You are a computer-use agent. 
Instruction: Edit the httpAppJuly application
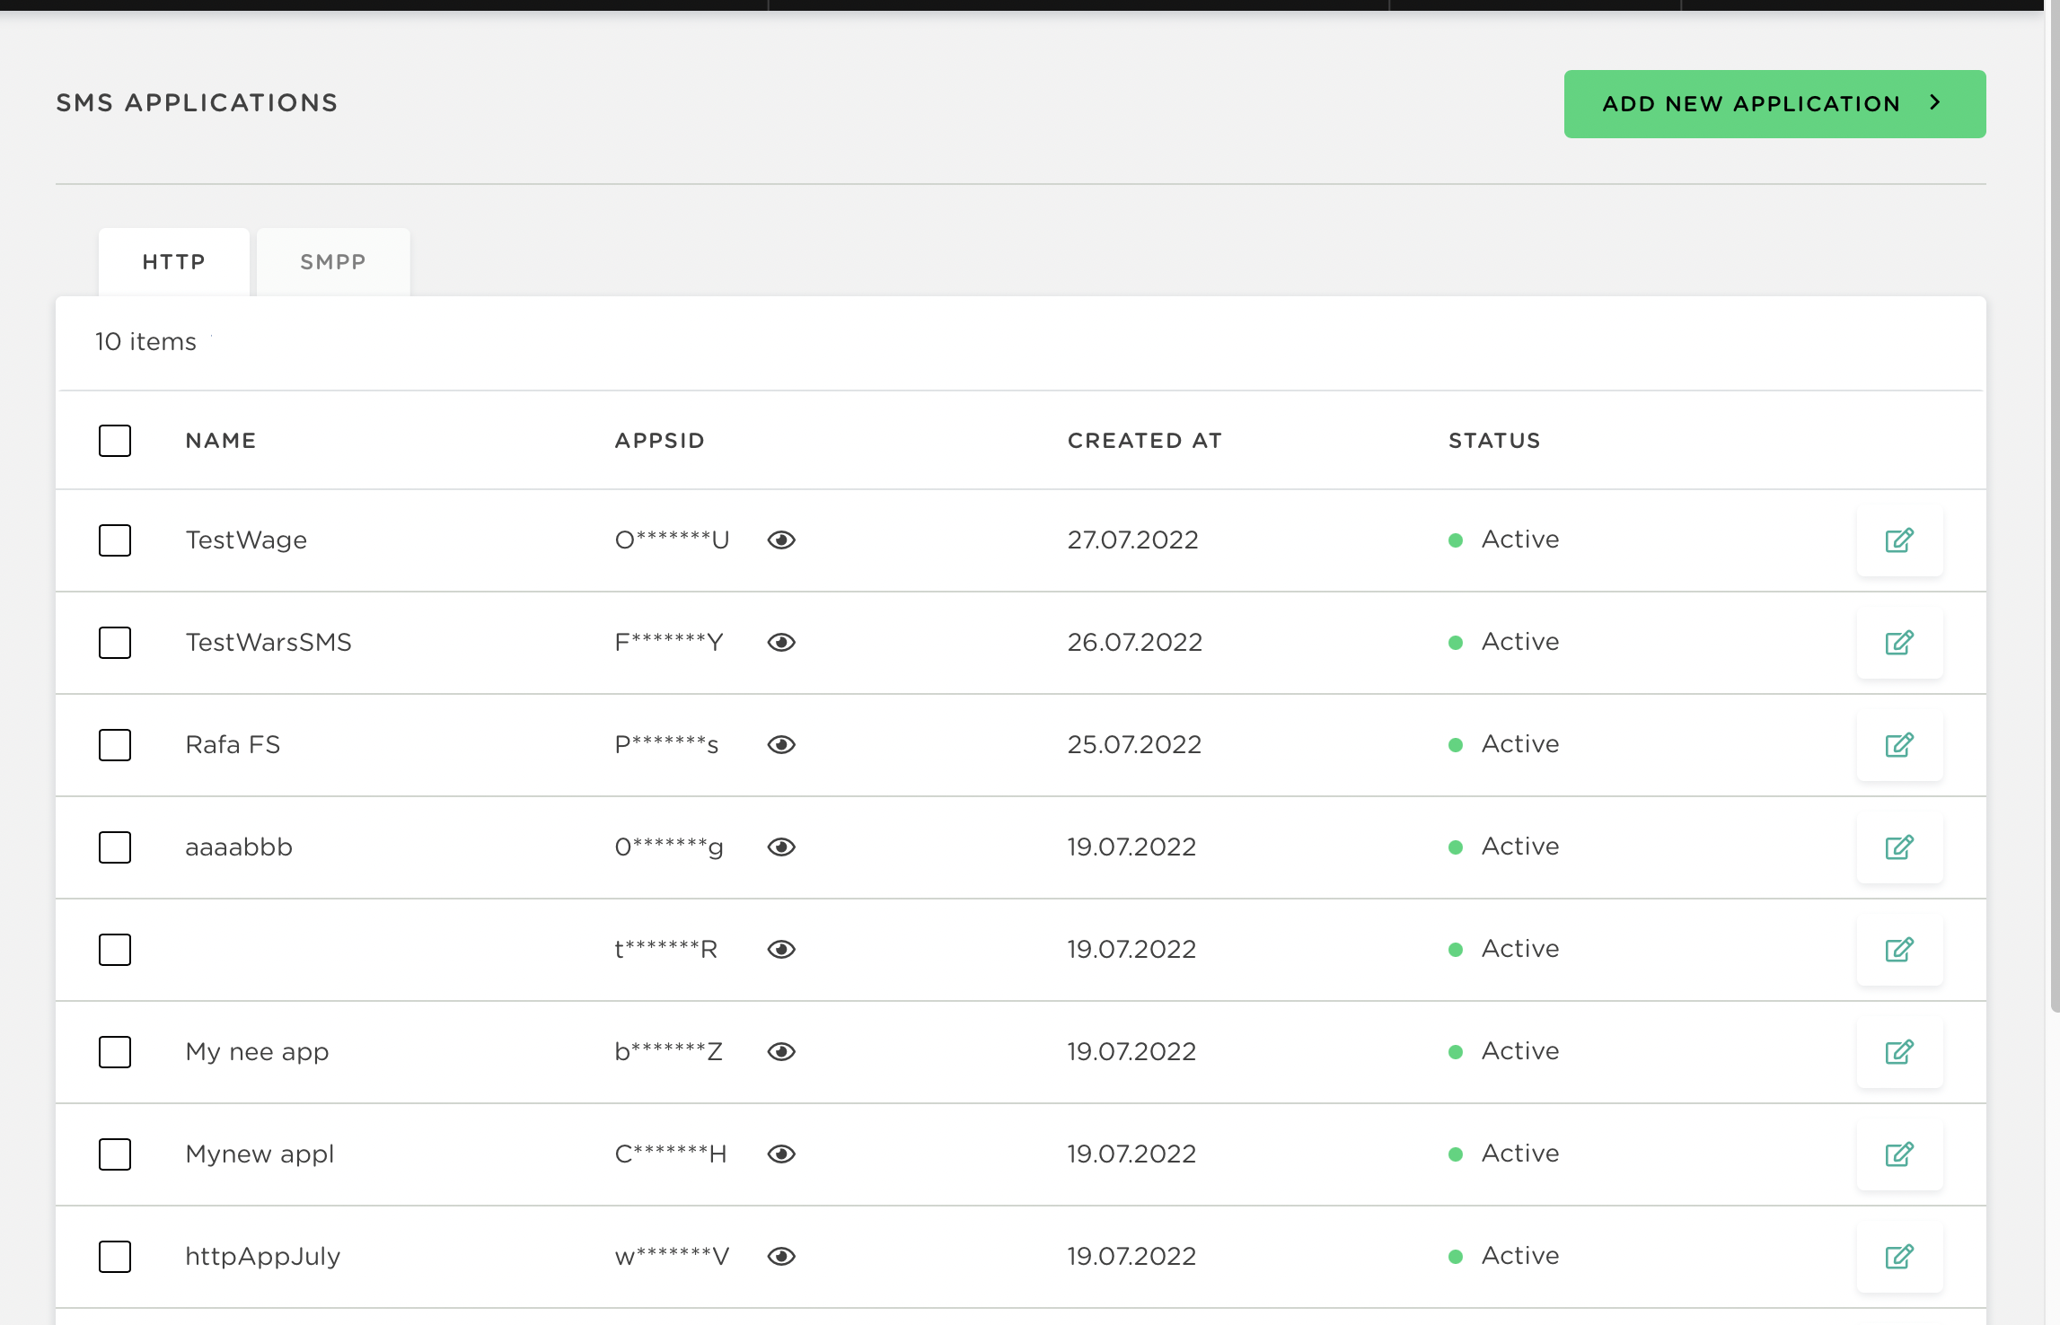[1898, 1257]
